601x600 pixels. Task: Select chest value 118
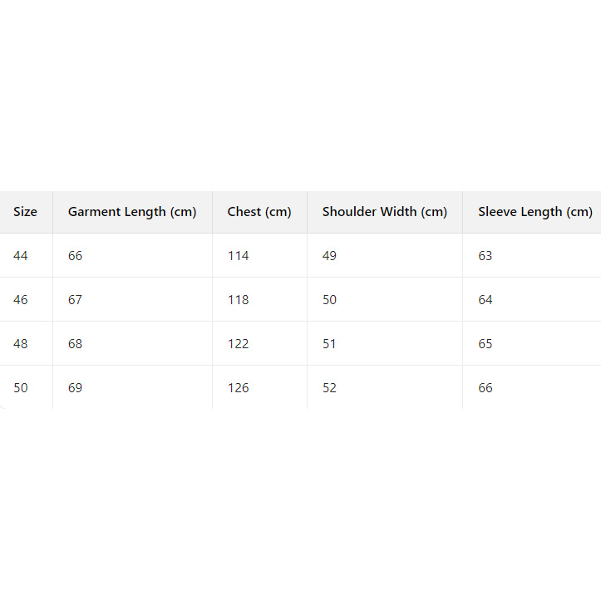coord(239,300)
